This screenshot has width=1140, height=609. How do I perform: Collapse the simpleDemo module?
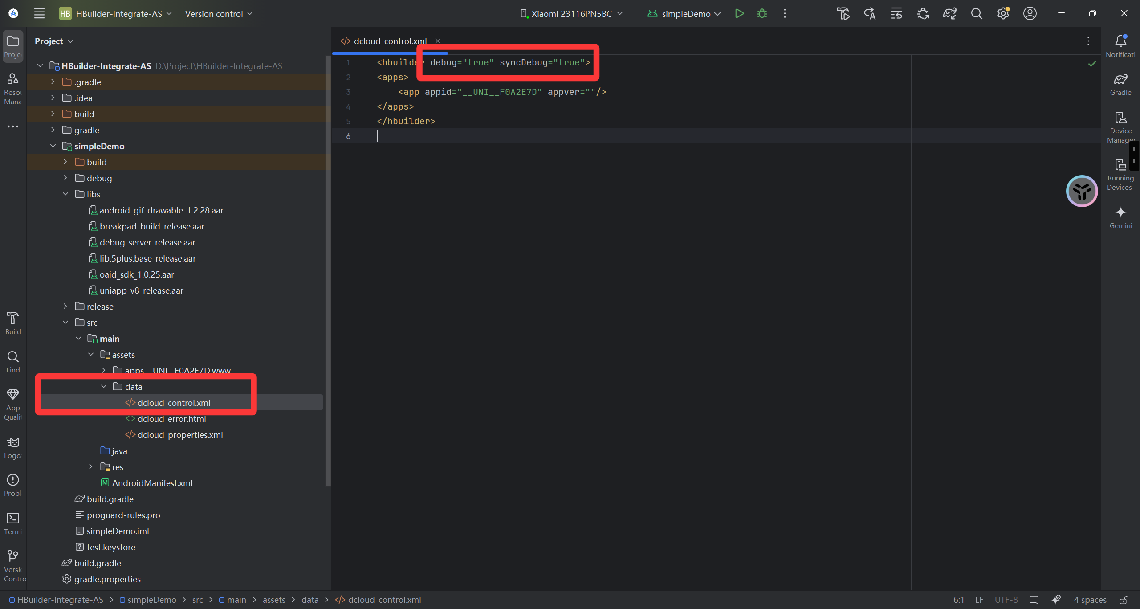pyautogui.click(x=53, y=146)
